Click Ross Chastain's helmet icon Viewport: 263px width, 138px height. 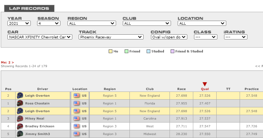(20, 103)
